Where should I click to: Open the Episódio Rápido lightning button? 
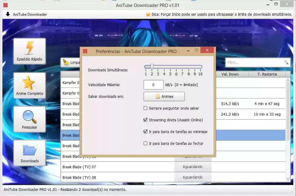30,51
